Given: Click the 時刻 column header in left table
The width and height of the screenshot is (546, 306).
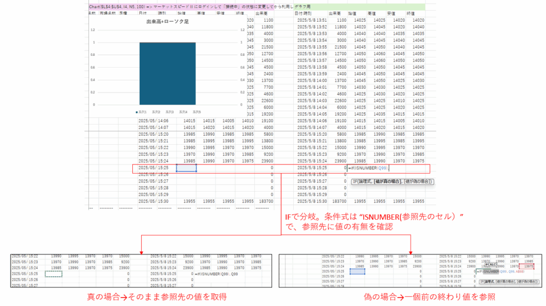Looking at the screenshot, I should tap(162, 13).
